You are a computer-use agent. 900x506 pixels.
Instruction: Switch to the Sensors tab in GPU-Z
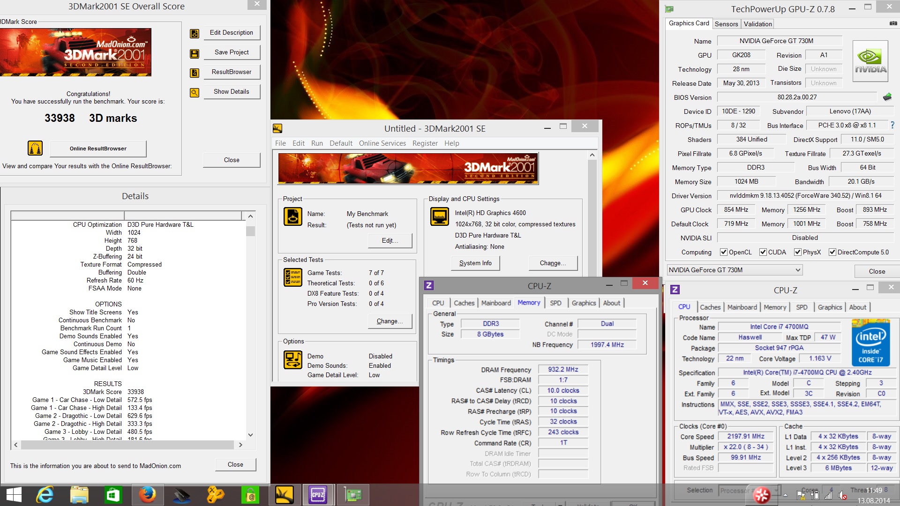727,24
